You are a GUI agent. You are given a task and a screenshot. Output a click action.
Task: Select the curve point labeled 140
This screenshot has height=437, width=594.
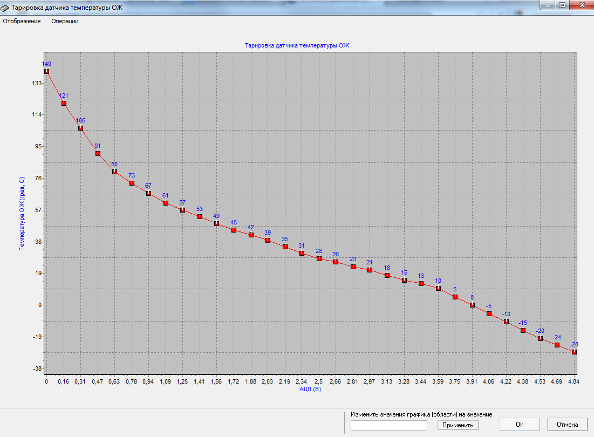pyautogui.click(x=46, y=71)
